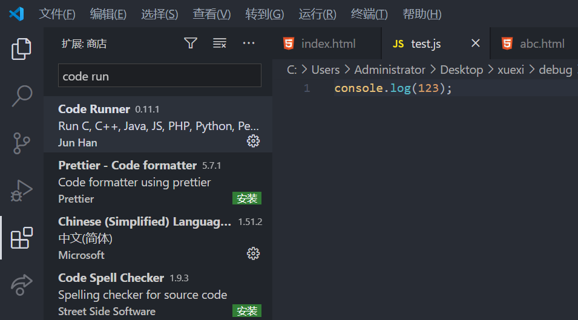Click the Spelling checker for source code description
Screen dimensions: 578x320
point(142,295)
